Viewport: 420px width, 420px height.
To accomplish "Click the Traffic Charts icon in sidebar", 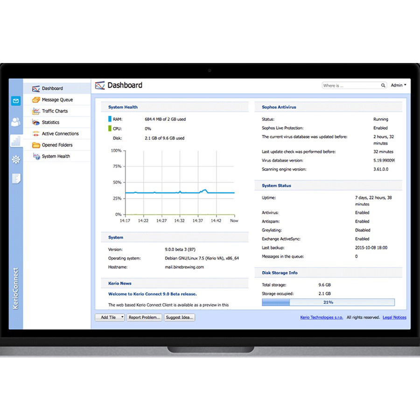I will 36,111.
